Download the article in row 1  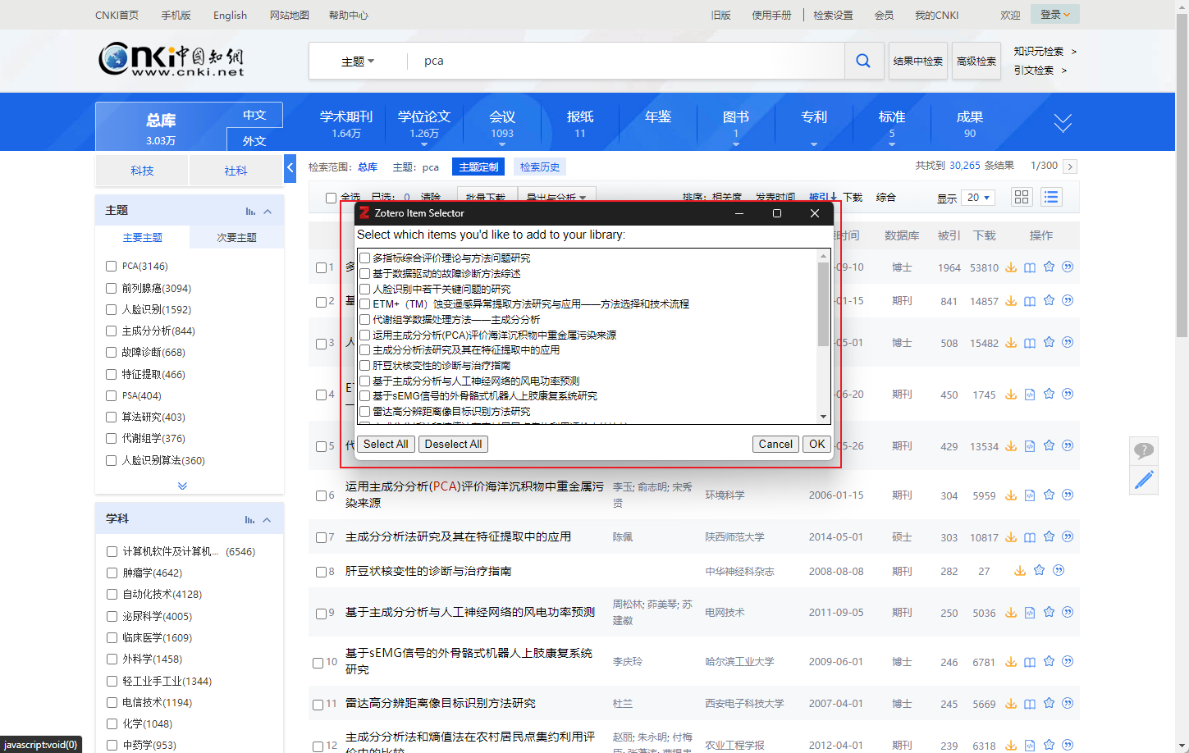pyautogui.click(x=1011, y=267)
